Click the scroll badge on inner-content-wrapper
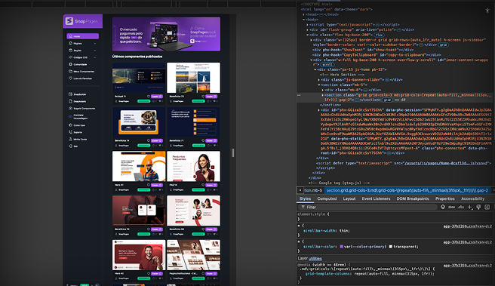The width and height of the screenshot is (495, 286). point(327,65)
